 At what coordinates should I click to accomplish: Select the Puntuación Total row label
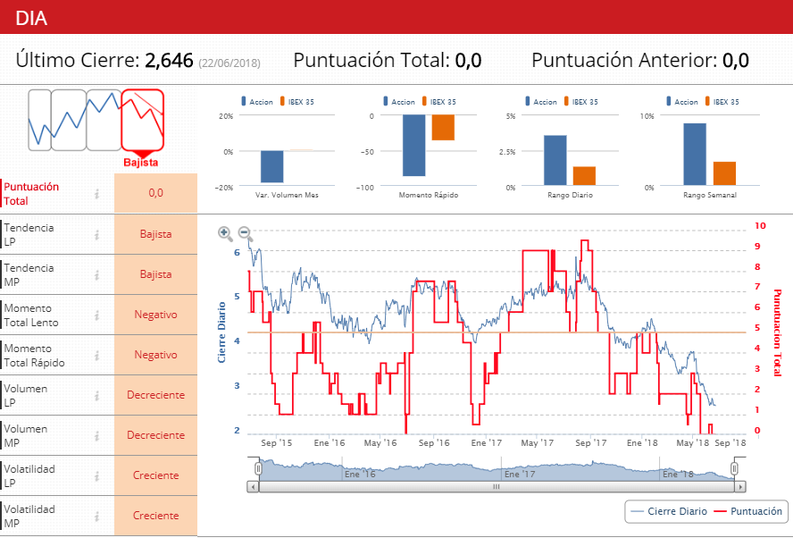[31, 194]
